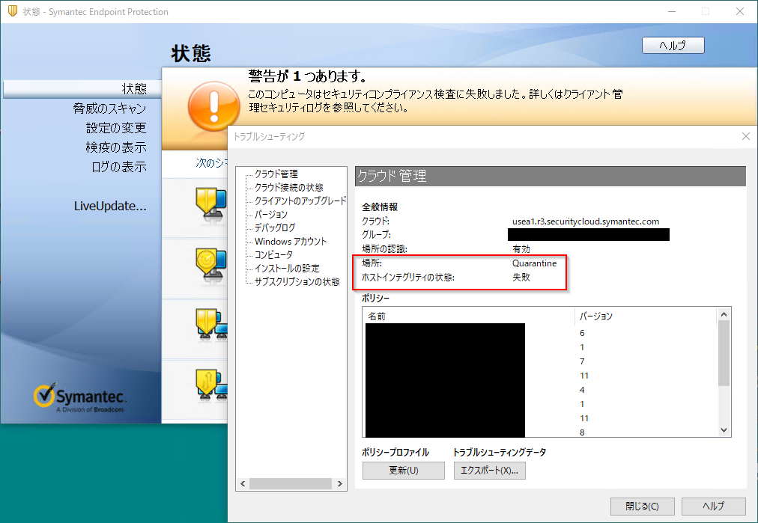Open 脅威のスキャン in the sidebar
Screen dimensions: 758x523
[x=109, y=108]
